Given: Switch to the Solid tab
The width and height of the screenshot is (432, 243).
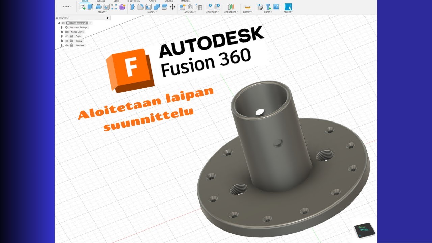Looking at the screenshot, I should tap(85, 1).
